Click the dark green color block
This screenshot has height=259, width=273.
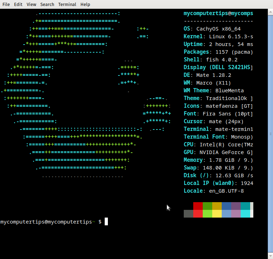[207, 206]
